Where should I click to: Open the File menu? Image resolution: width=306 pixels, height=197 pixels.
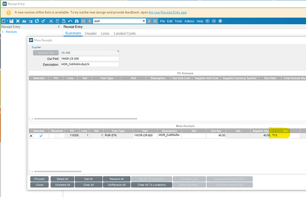(162, 21)
